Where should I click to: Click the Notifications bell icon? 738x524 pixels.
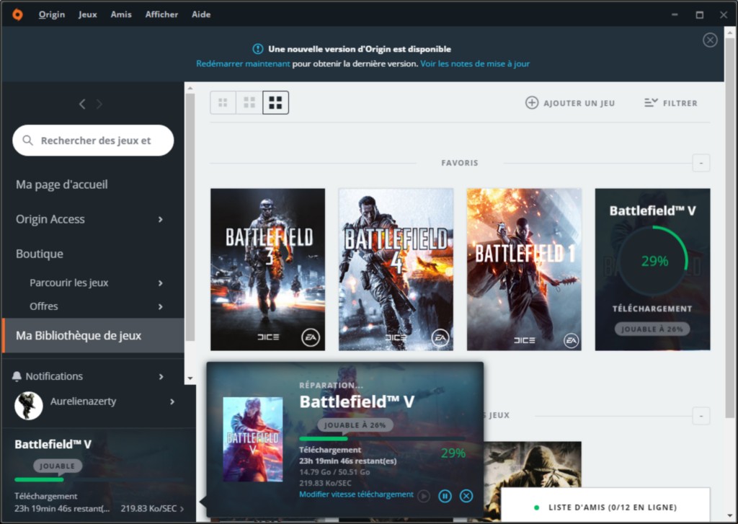click(x=17, y=376)
